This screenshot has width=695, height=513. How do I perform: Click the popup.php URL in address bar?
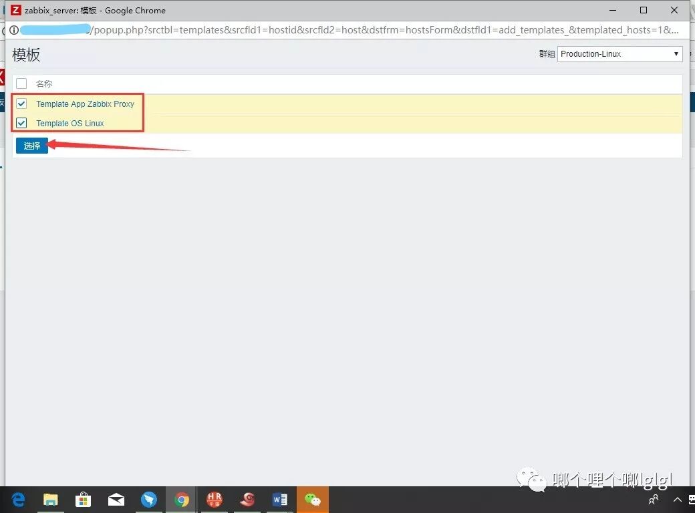click(x=384, y=29)
